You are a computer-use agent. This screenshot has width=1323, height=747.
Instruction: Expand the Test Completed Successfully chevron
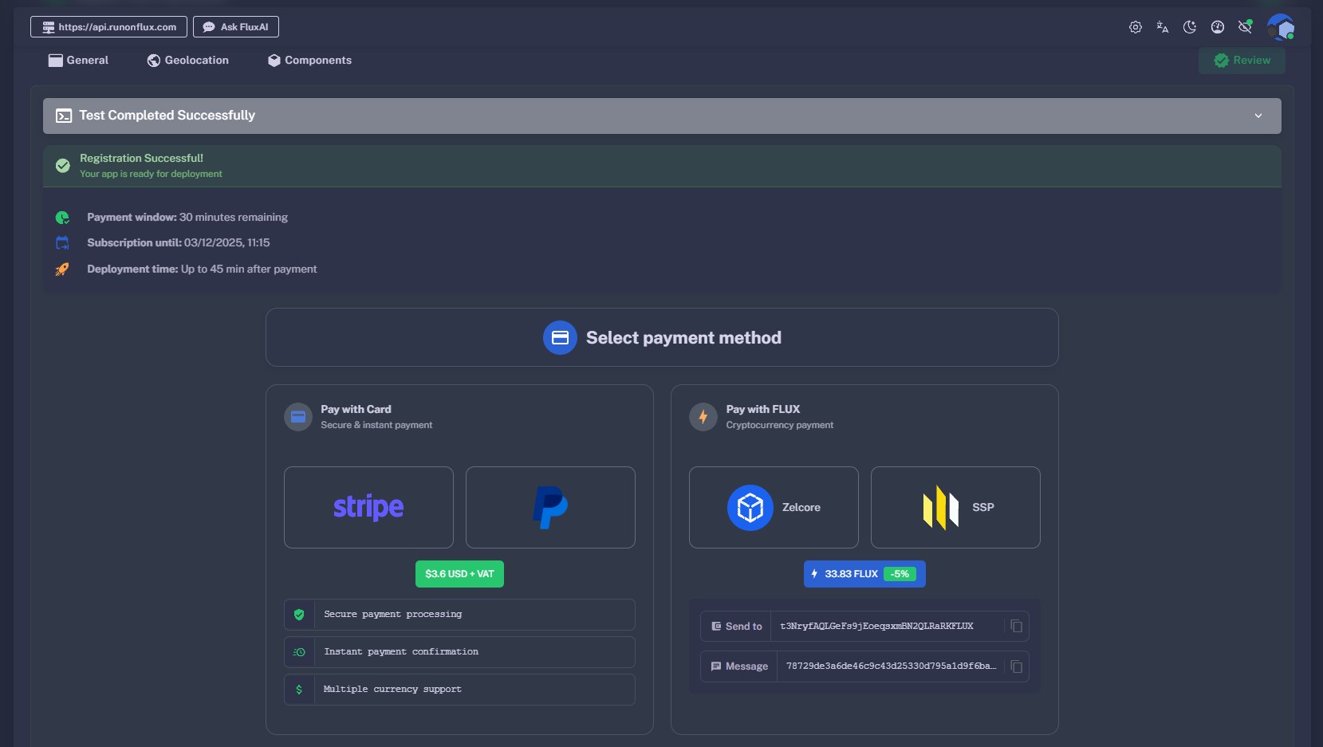coord(1258,116)
